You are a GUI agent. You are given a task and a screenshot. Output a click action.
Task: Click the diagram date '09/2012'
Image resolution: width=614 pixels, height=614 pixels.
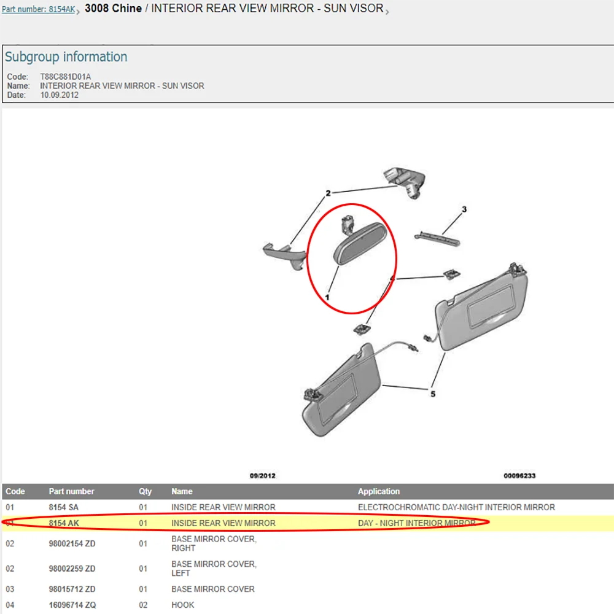coord(262,476)
